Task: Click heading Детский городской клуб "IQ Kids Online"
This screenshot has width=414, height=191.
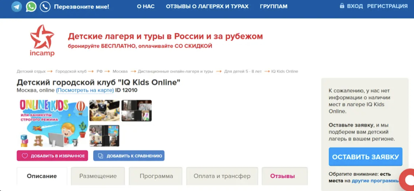Action: tap(98, 82)
